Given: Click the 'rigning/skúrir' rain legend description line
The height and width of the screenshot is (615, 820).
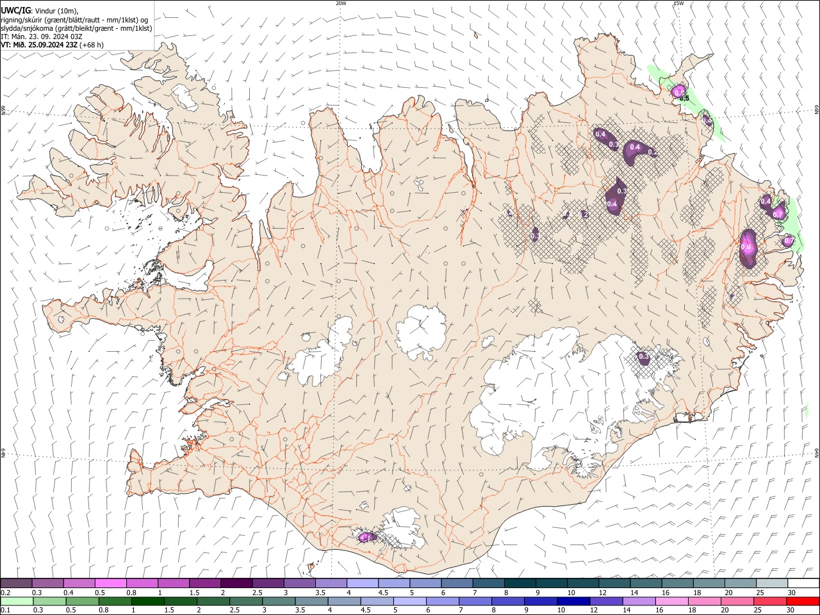Looking at the screenshot, I should [74, 20].
